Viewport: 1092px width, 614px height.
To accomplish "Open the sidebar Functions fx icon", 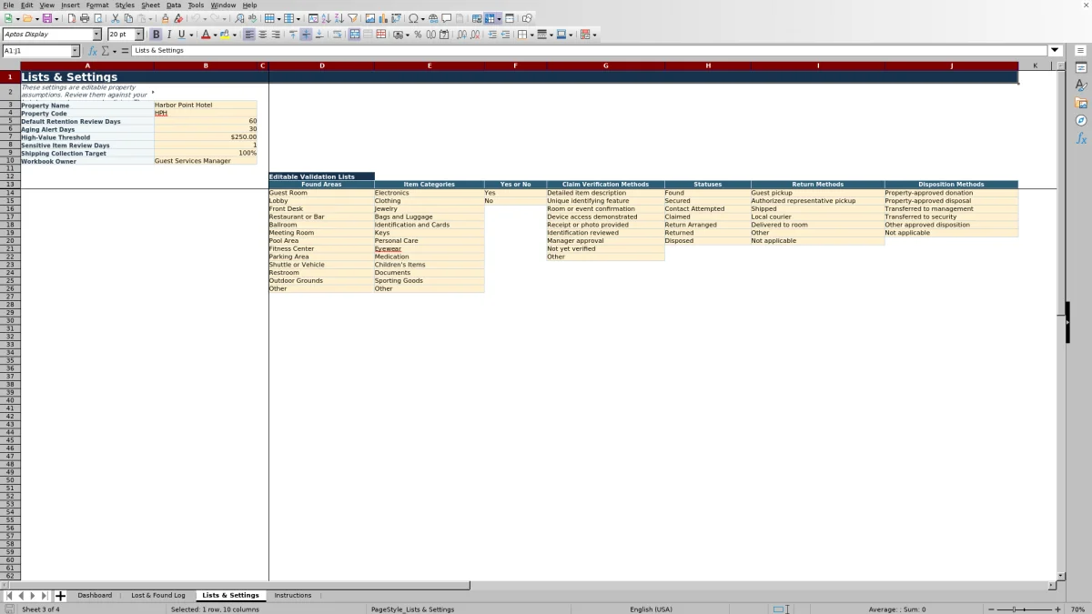I will pos(1081,138).
